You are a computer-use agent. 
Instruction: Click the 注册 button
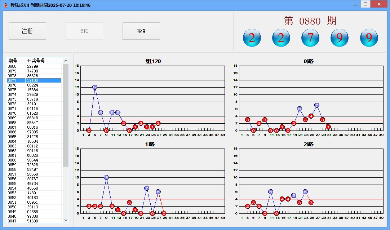[x=27, y=31]
